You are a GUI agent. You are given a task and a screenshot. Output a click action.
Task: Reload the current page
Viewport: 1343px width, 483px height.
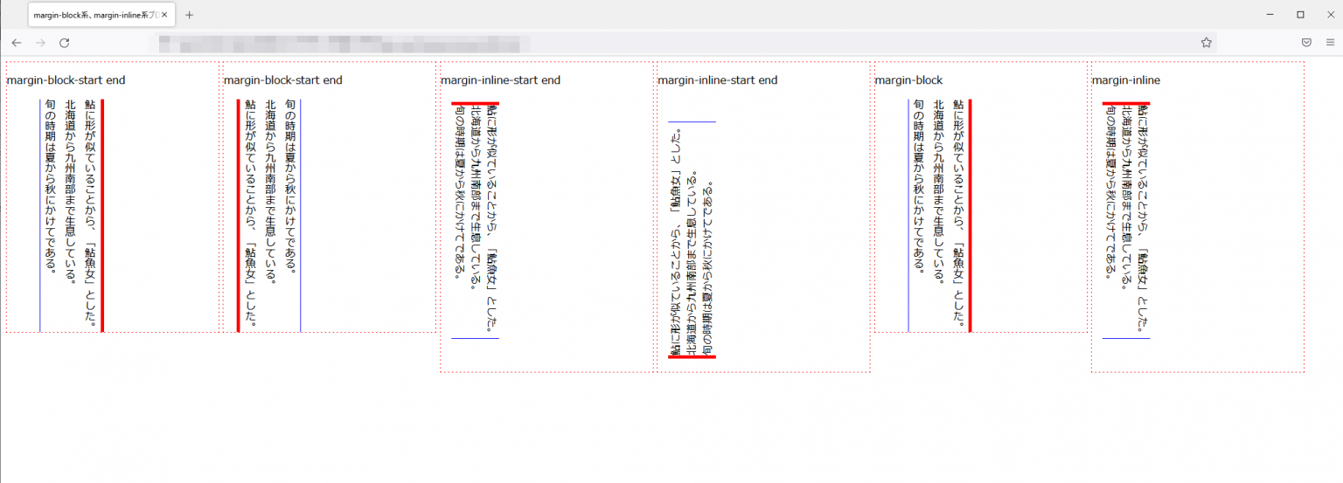[64, 43]
